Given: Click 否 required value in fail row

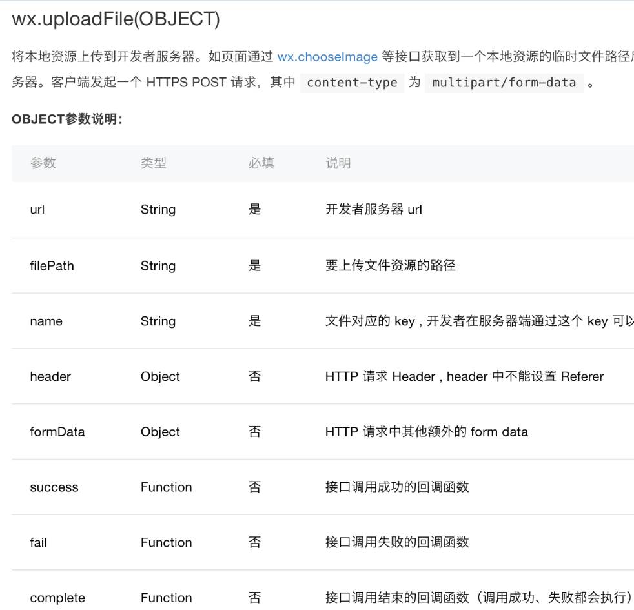Looking at the screenshot, I should pyautogui.click(x=255, y=542).
